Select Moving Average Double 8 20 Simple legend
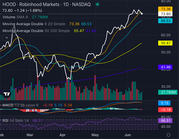 [34, 24]
